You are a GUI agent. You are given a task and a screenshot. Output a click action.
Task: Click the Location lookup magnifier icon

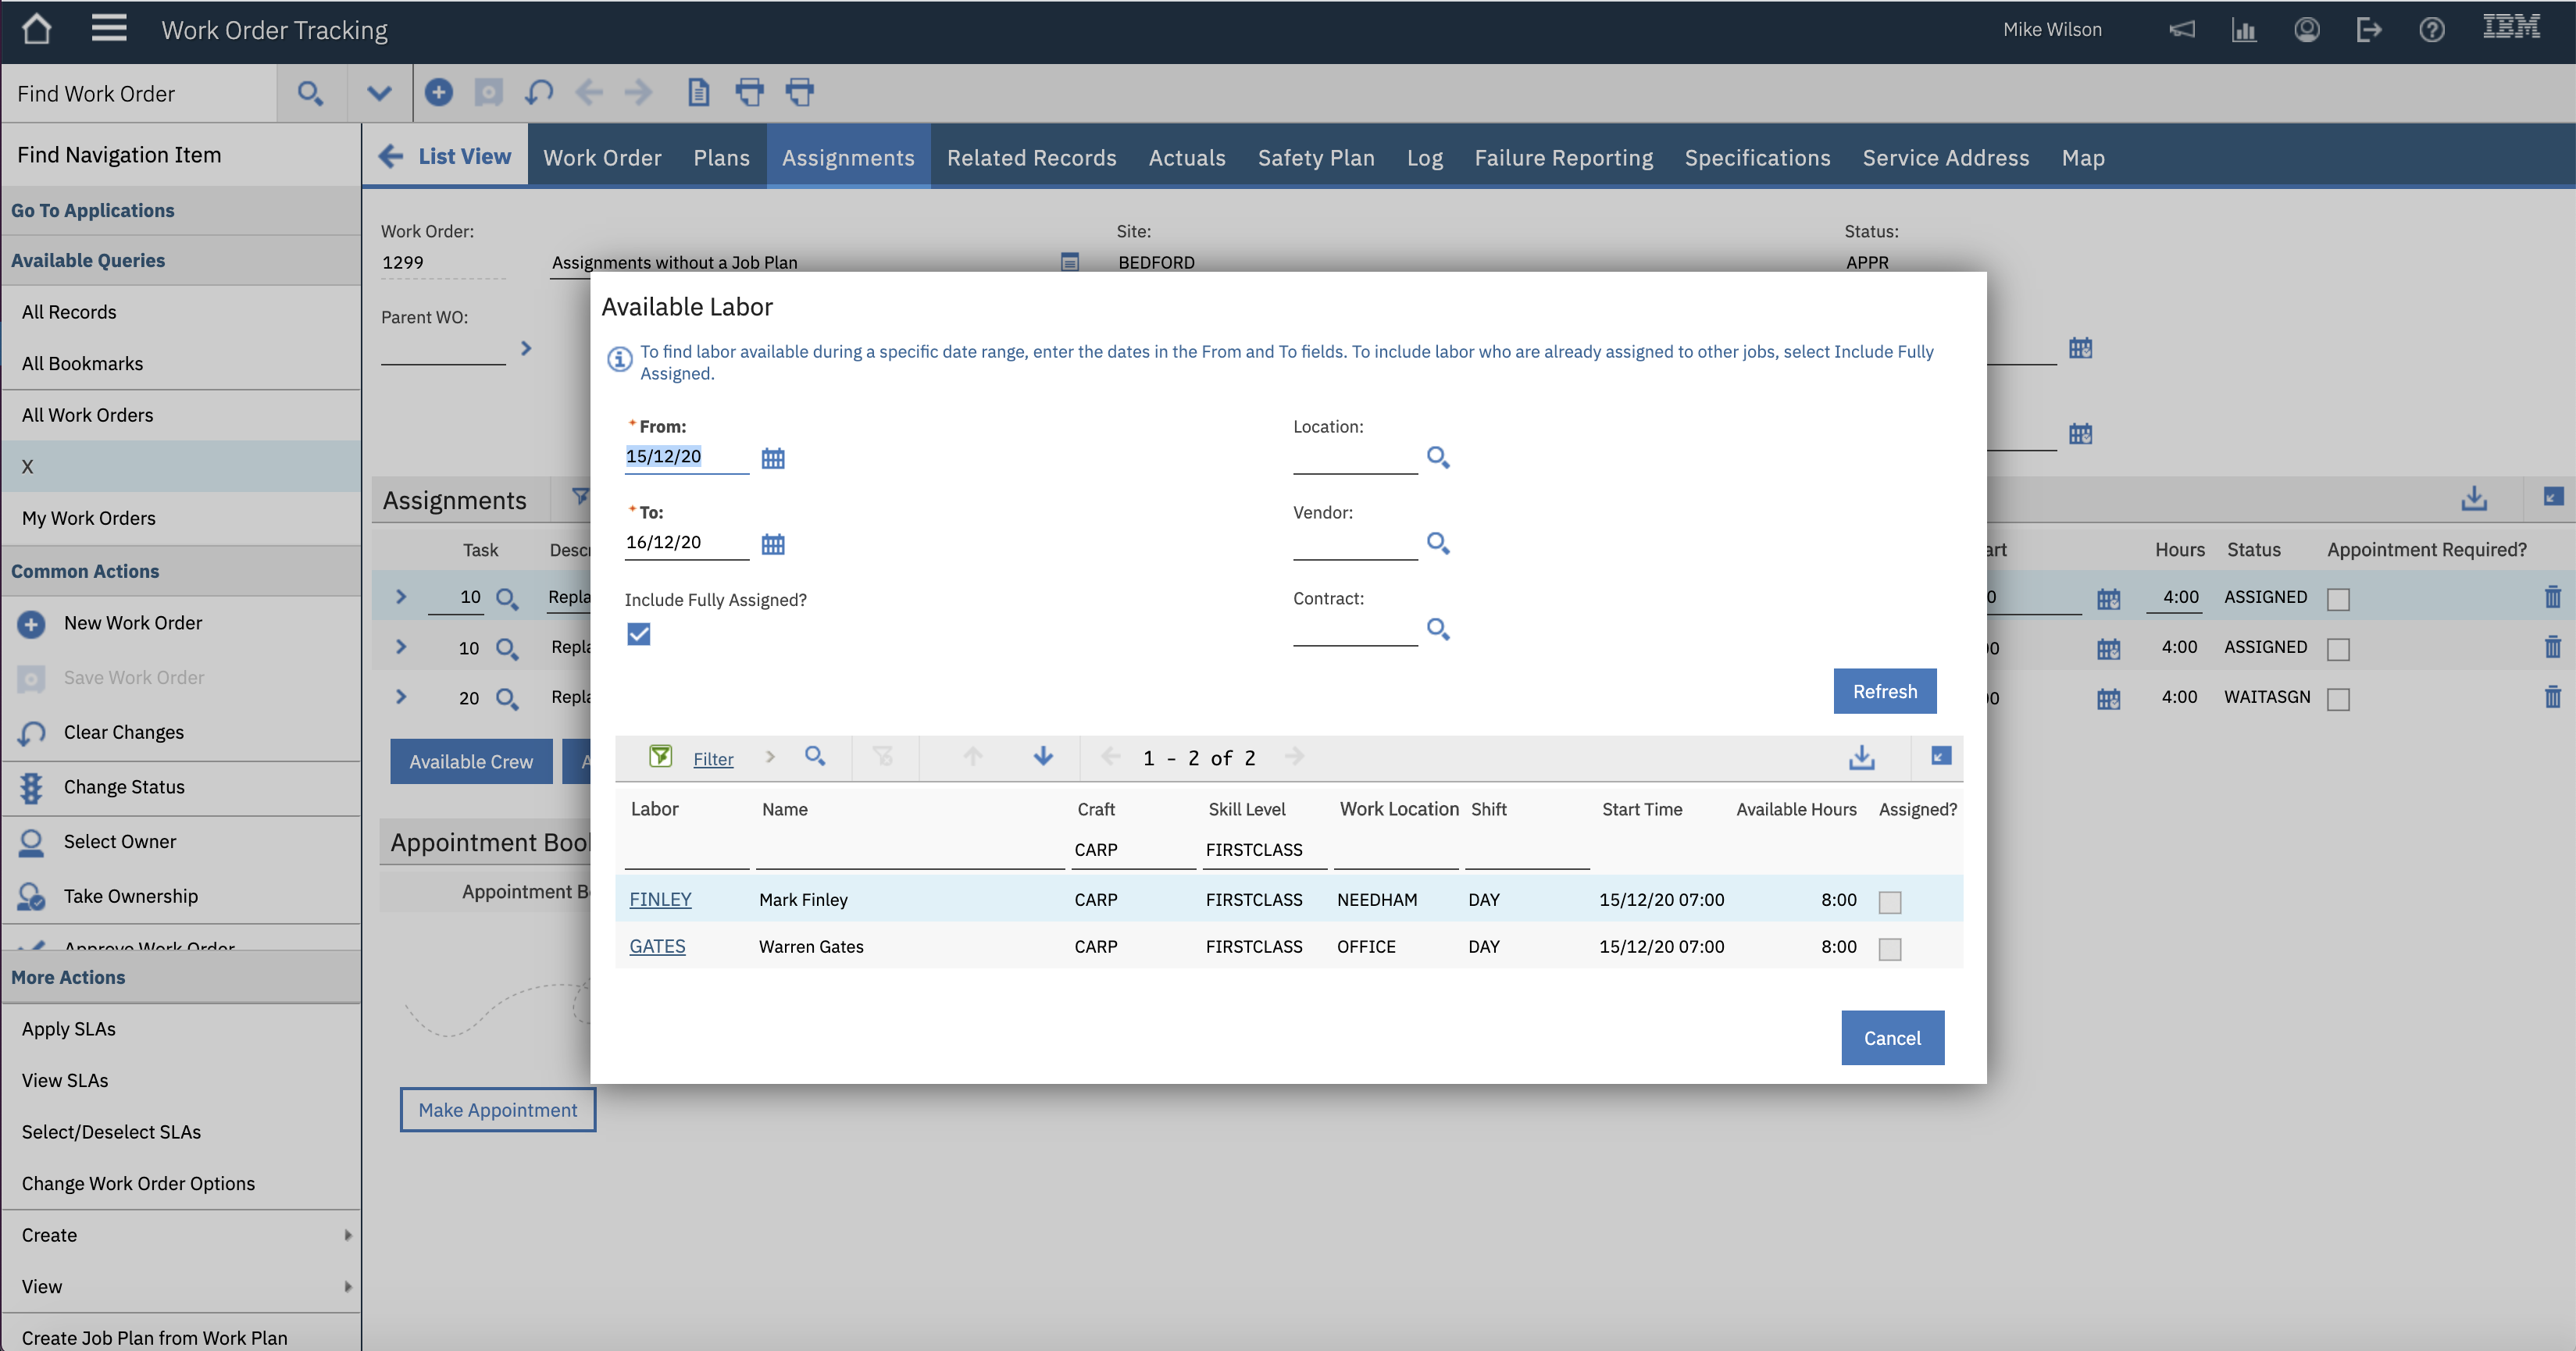(x=1437, y=457)
